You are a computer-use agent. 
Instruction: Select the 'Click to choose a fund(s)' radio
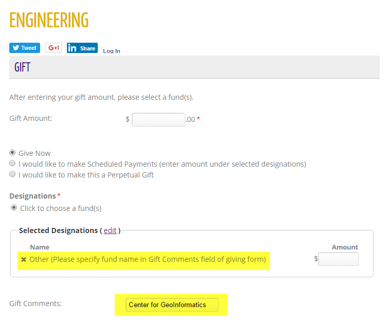(14, 208)
